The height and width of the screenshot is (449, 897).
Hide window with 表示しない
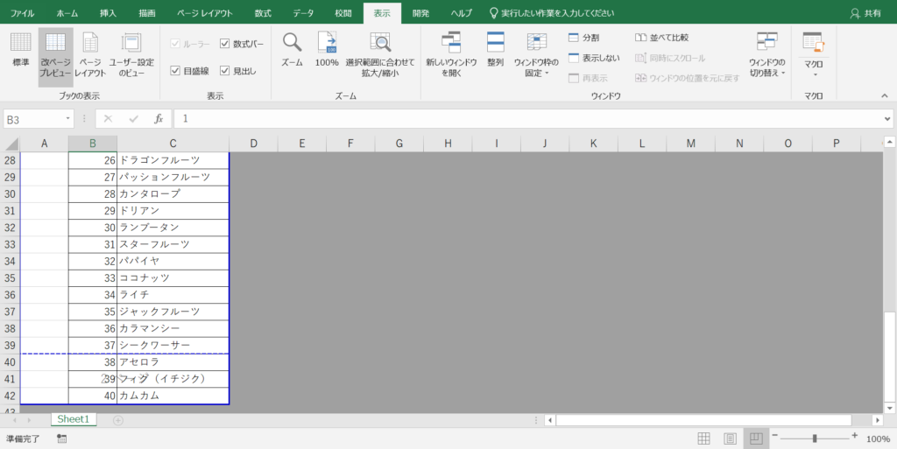(594, 59)
